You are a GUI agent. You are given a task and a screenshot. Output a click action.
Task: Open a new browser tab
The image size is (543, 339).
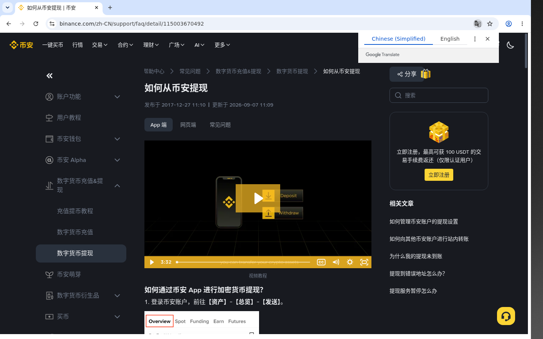coord(110,8)
